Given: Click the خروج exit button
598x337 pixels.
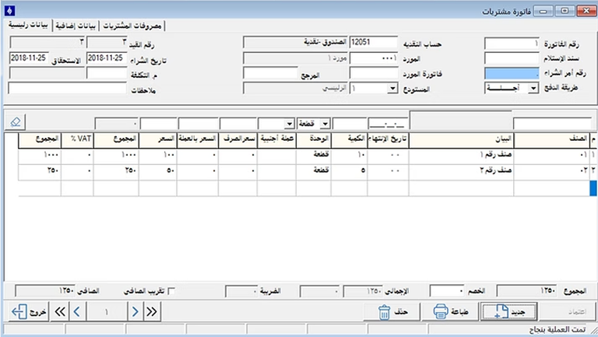Looking at the screenshot, I should pyautogui.click(x=29, y=312).
